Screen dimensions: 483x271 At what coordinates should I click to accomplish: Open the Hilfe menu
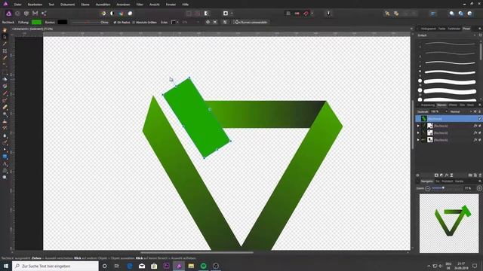185,5
